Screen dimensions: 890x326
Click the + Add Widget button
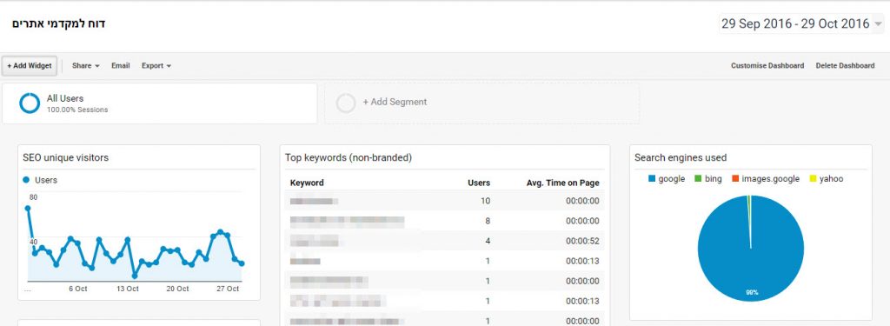pyautogui.click(x=30, y=66)
